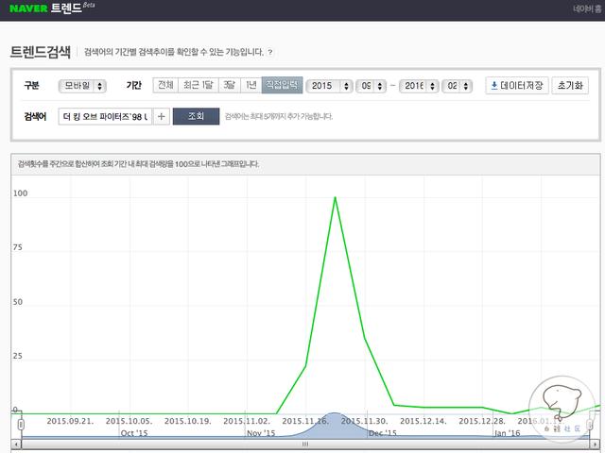Select the 최근 1달 period option
Screen dimensions: 605x453
pos(198,85)
